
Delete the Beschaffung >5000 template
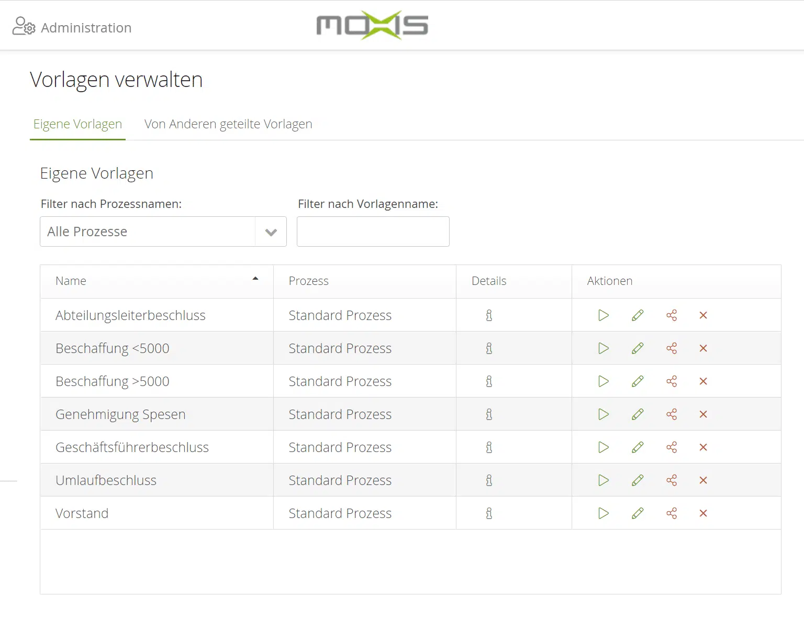click(x=703, y=381)
